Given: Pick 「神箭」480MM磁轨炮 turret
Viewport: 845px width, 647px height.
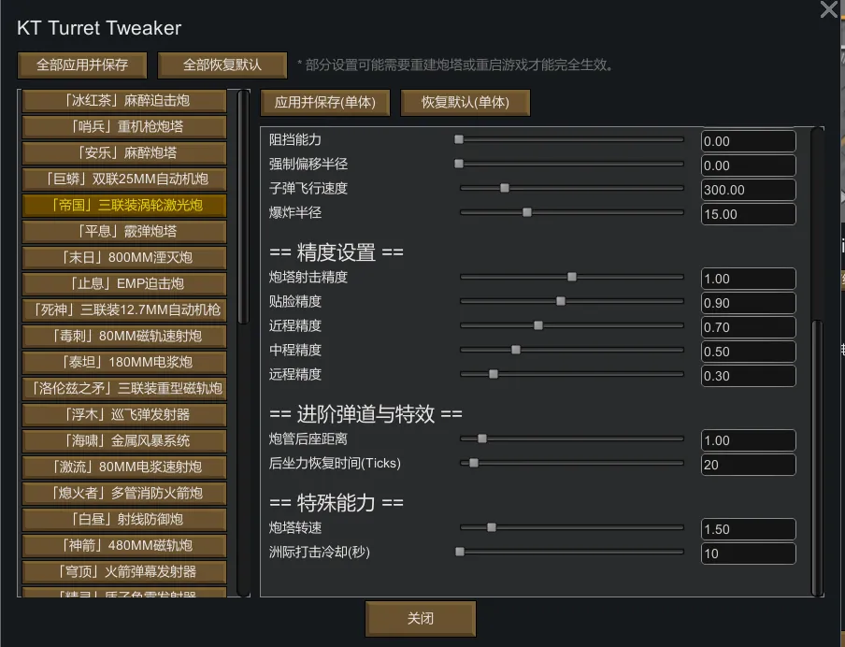Looking at the screenshot, I should tap(124, 545).
